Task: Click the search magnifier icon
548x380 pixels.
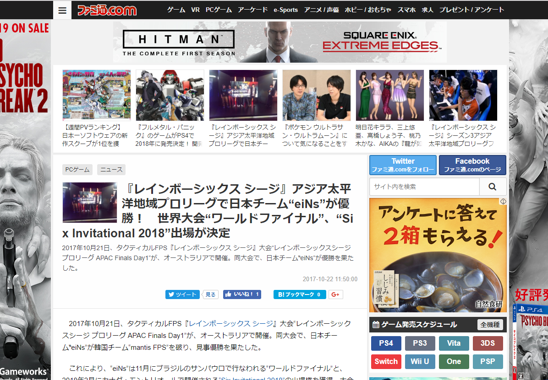Action: coord(493,187)
